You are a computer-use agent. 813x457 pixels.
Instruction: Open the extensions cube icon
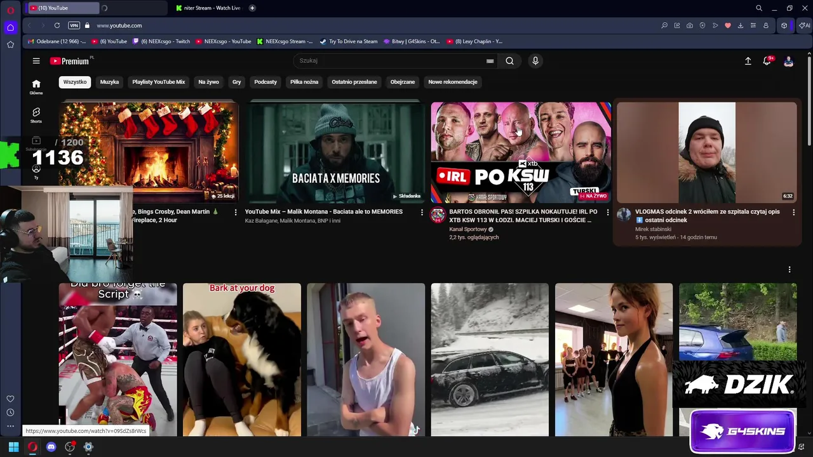pyautogui.click(x=784, y=25)
